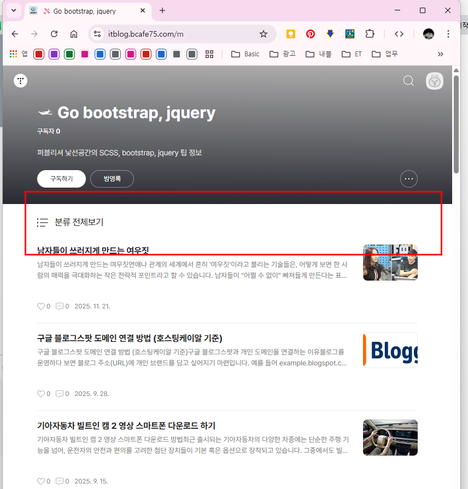Open the 광고 bookmarks folder
The image size is (468, 489).
coord(283,54)
